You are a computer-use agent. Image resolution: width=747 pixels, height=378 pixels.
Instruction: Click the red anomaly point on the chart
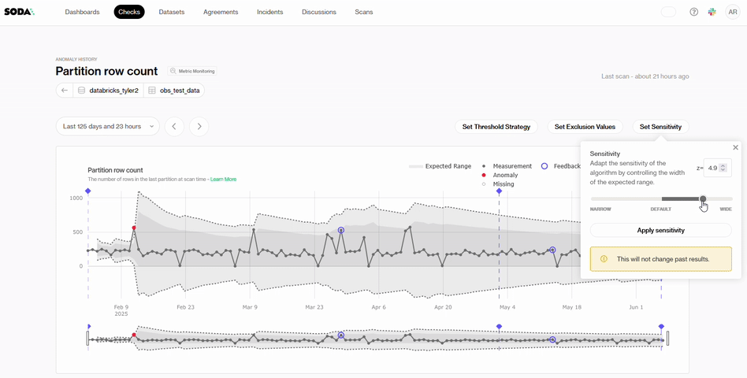point(134,228)
